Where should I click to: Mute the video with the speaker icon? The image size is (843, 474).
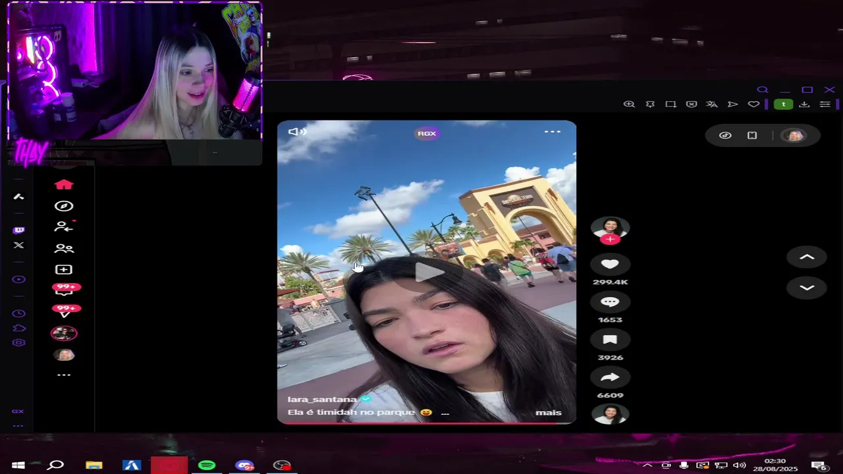coord(297,132)
